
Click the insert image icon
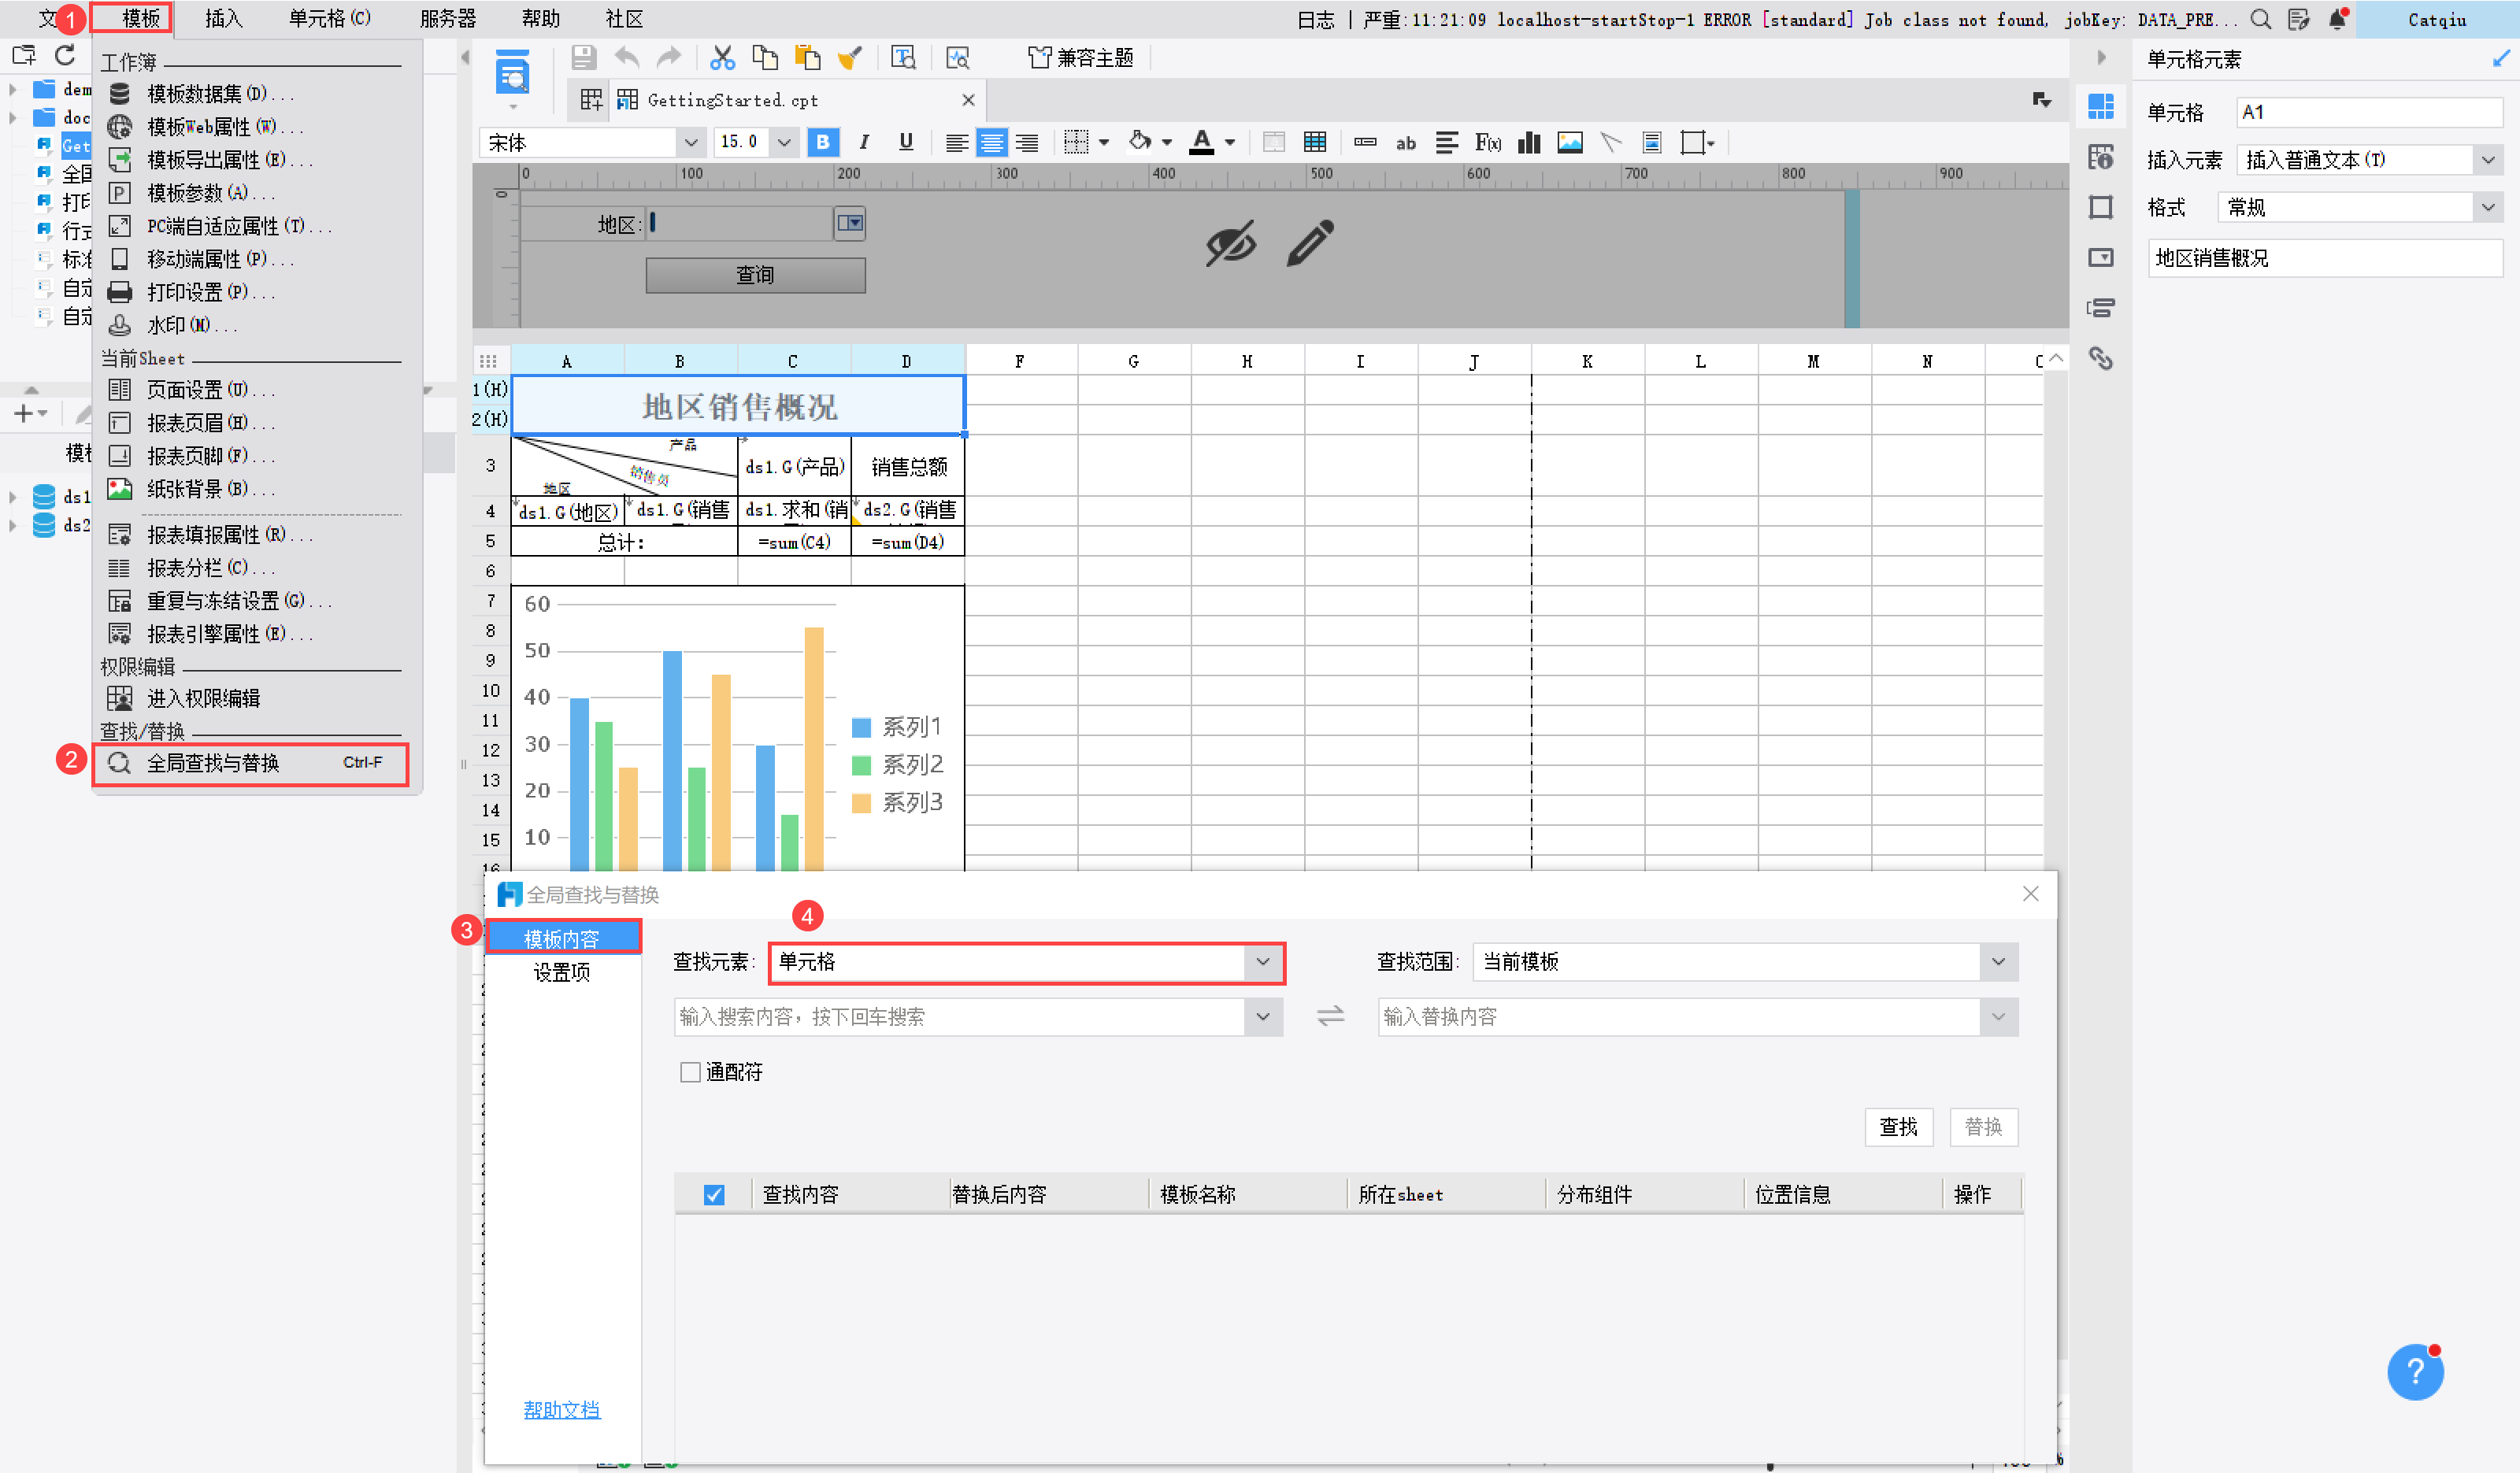(1569, 143)
